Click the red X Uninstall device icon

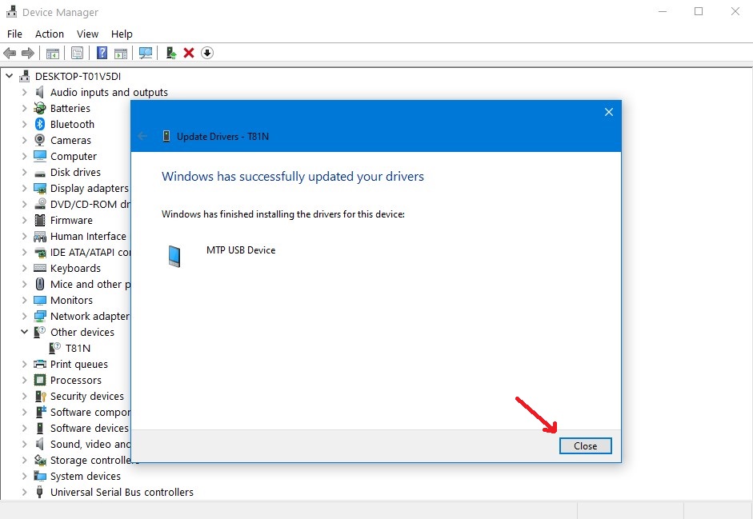click(x=189, y=53)
